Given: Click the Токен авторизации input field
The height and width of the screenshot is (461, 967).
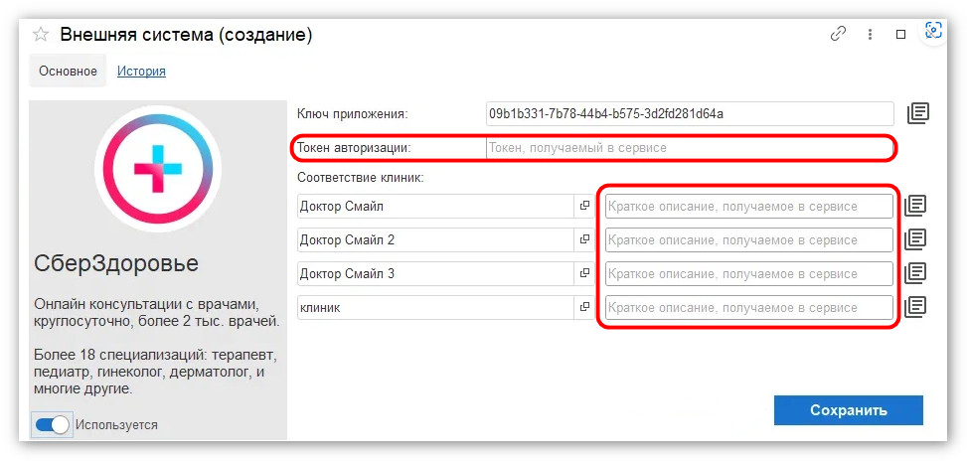Looking at the screenshot, I should tap(689, 148).
